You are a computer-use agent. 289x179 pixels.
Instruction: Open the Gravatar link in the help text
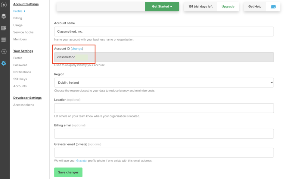(82, 161)
